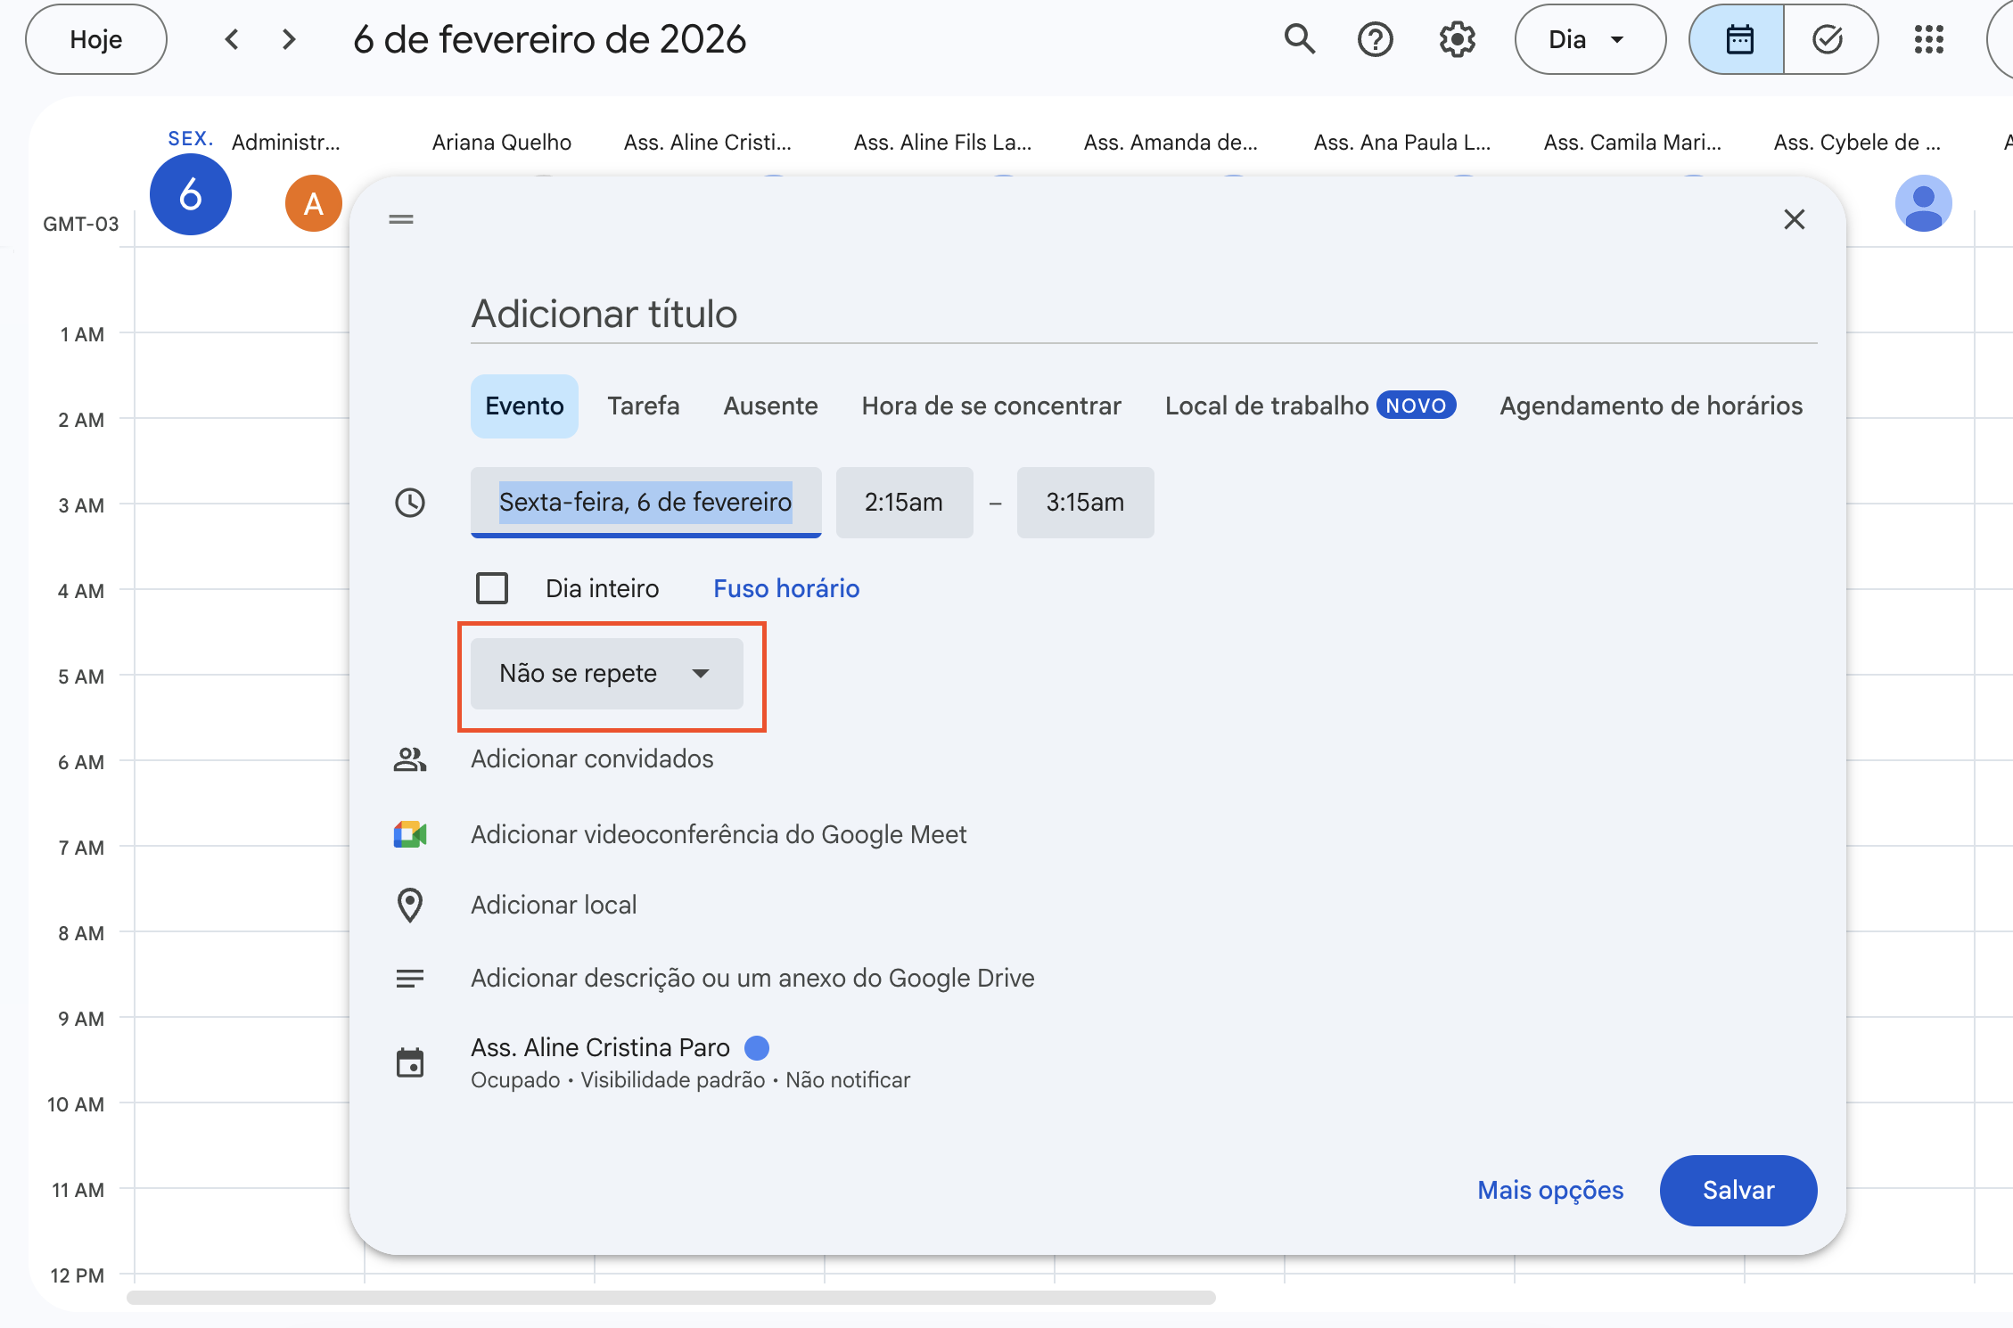Go to next day arrow

[x=288, y=39]
